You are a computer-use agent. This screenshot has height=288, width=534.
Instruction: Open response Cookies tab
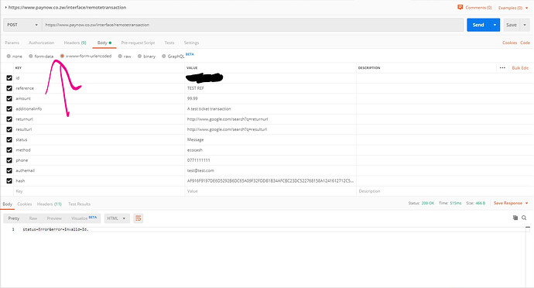[25, 204]
